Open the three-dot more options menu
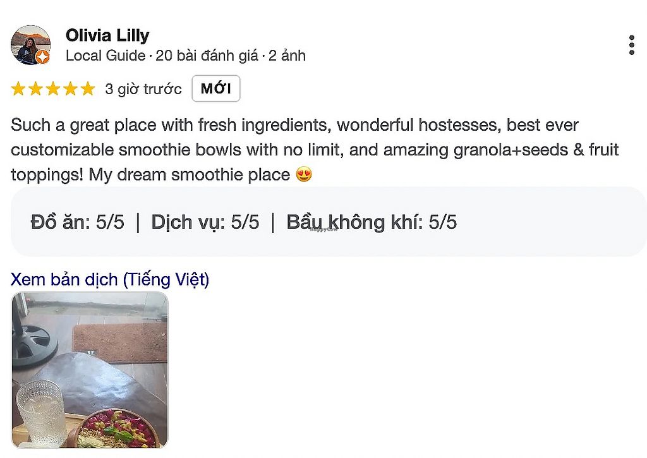The image size is (647, 458). [631, 45]
